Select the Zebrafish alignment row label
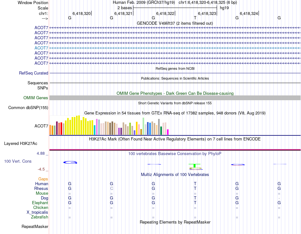 (x=40, y=217)
